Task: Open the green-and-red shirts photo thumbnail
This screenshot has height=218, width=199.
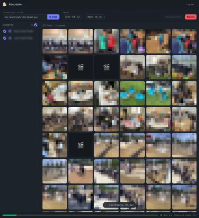Action: point(106,41)
